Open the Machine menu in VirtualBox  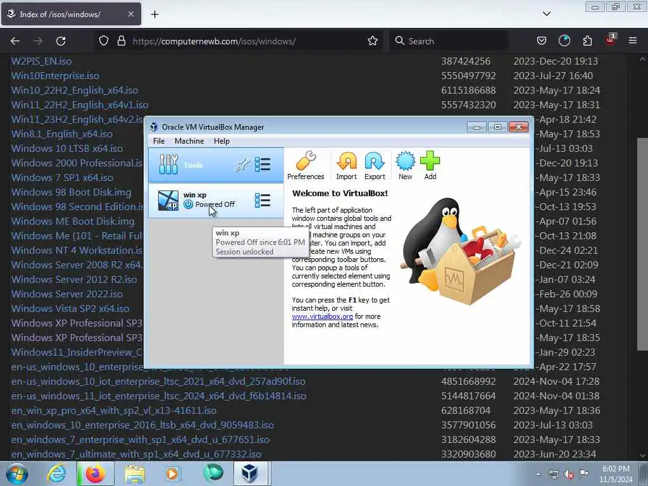189,141
